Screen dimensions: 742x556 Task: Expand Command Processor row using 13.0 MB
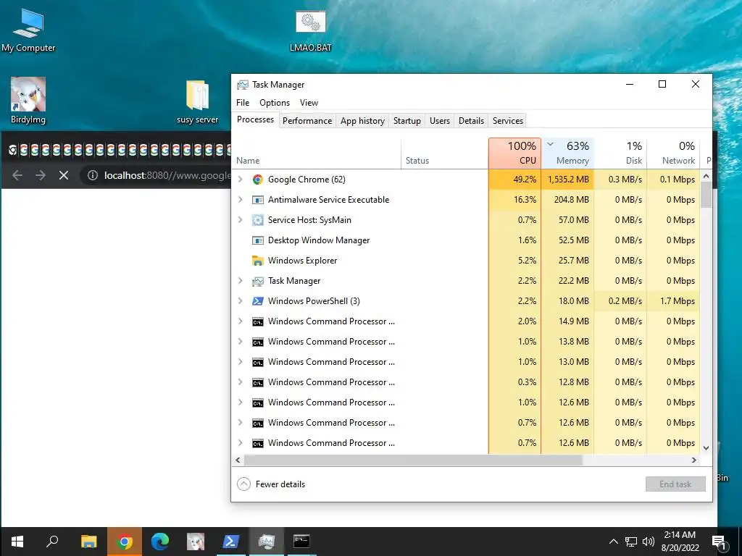pos(241,362)
